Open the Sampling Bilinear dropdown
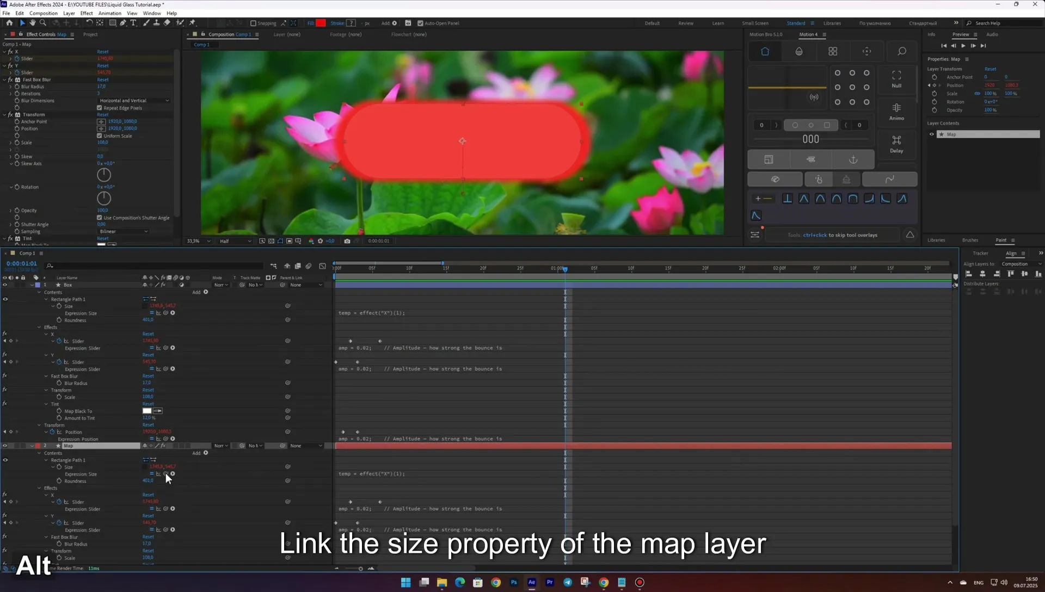 124,231
